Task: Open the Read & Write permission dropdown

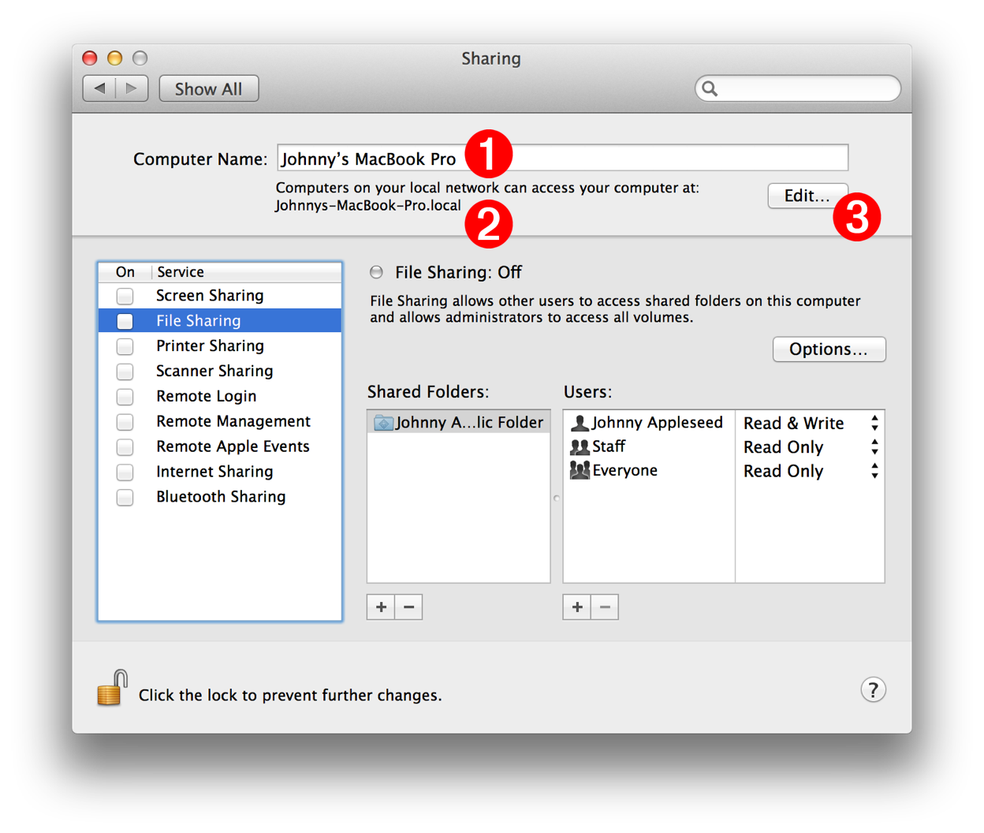Action: [x=874, y=423]
